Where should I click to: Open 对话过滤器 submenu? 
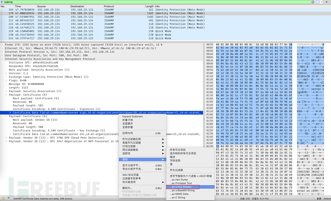tap(142, 146)
